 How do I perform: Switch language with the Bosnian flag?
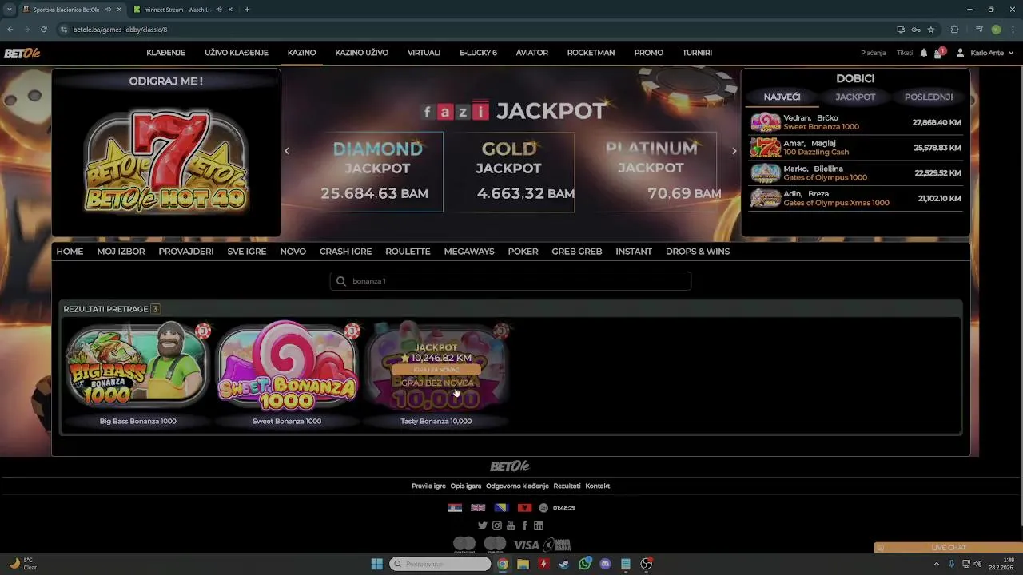pyautogui.click(x=502, y=508)
